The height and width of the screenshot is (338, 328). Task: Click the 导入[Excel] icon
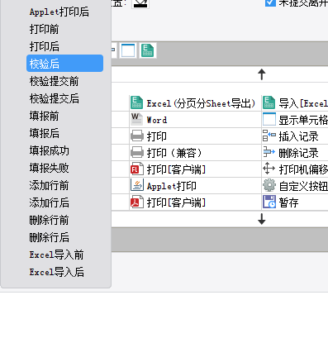click(x=269, y=102)
